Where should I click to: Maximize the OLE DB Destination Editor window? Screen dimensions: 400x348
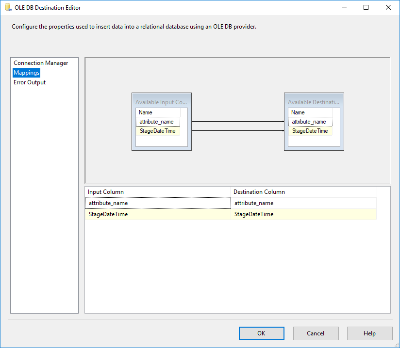tap(366, 7)
